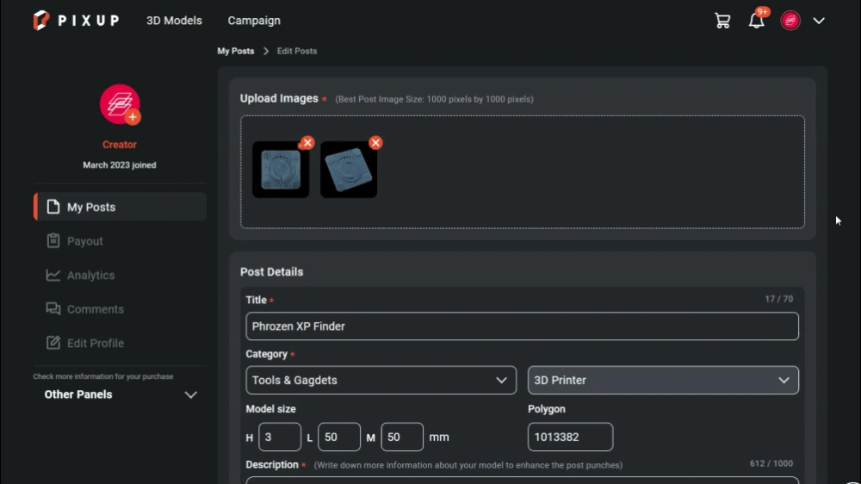Click the model length L field
This screenshot has width=861, height=484.
338,437
